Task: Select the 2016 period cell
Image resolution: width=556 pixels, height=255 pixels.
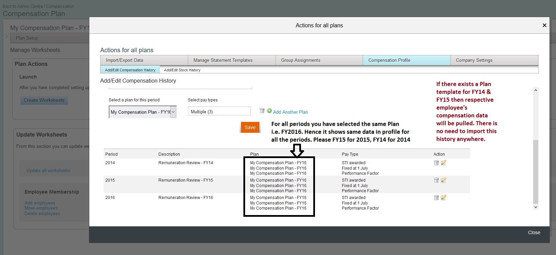Action: pyautogui.click(x=110, y=198)
